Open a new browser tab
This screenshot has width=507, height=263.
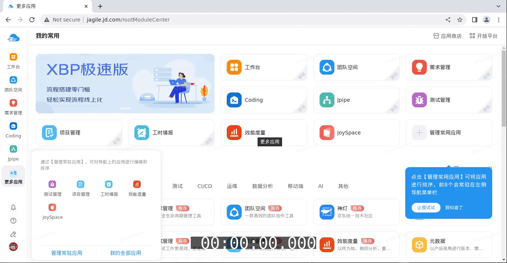point(100,6)
